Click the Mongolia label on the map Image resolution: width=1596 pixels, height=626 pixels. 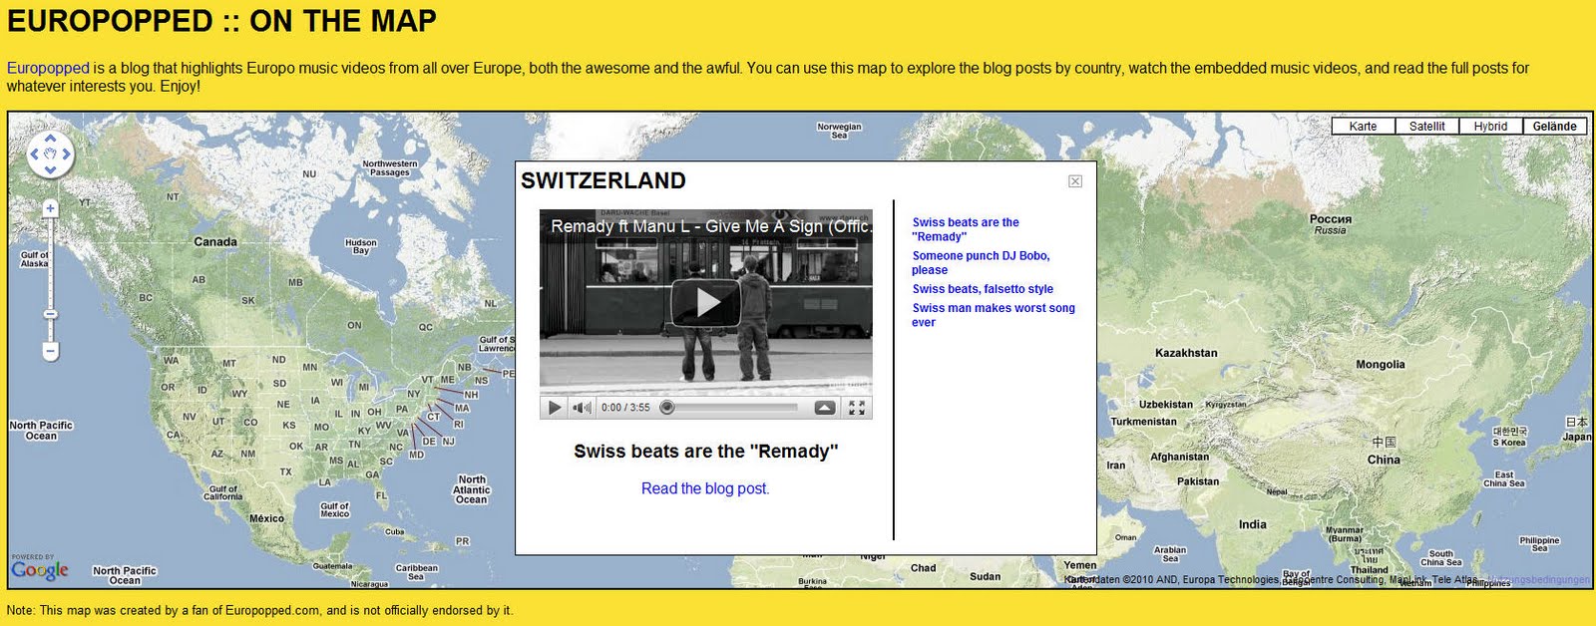pyautogui.click(x=1381, y=365)
